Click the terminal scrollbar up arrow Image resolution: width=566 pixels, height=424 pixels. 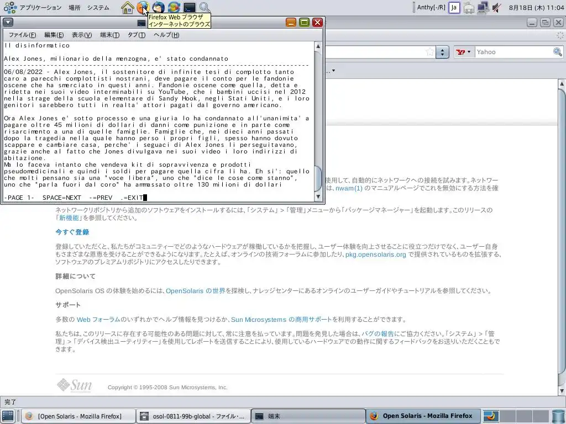[x=318, y=46]
